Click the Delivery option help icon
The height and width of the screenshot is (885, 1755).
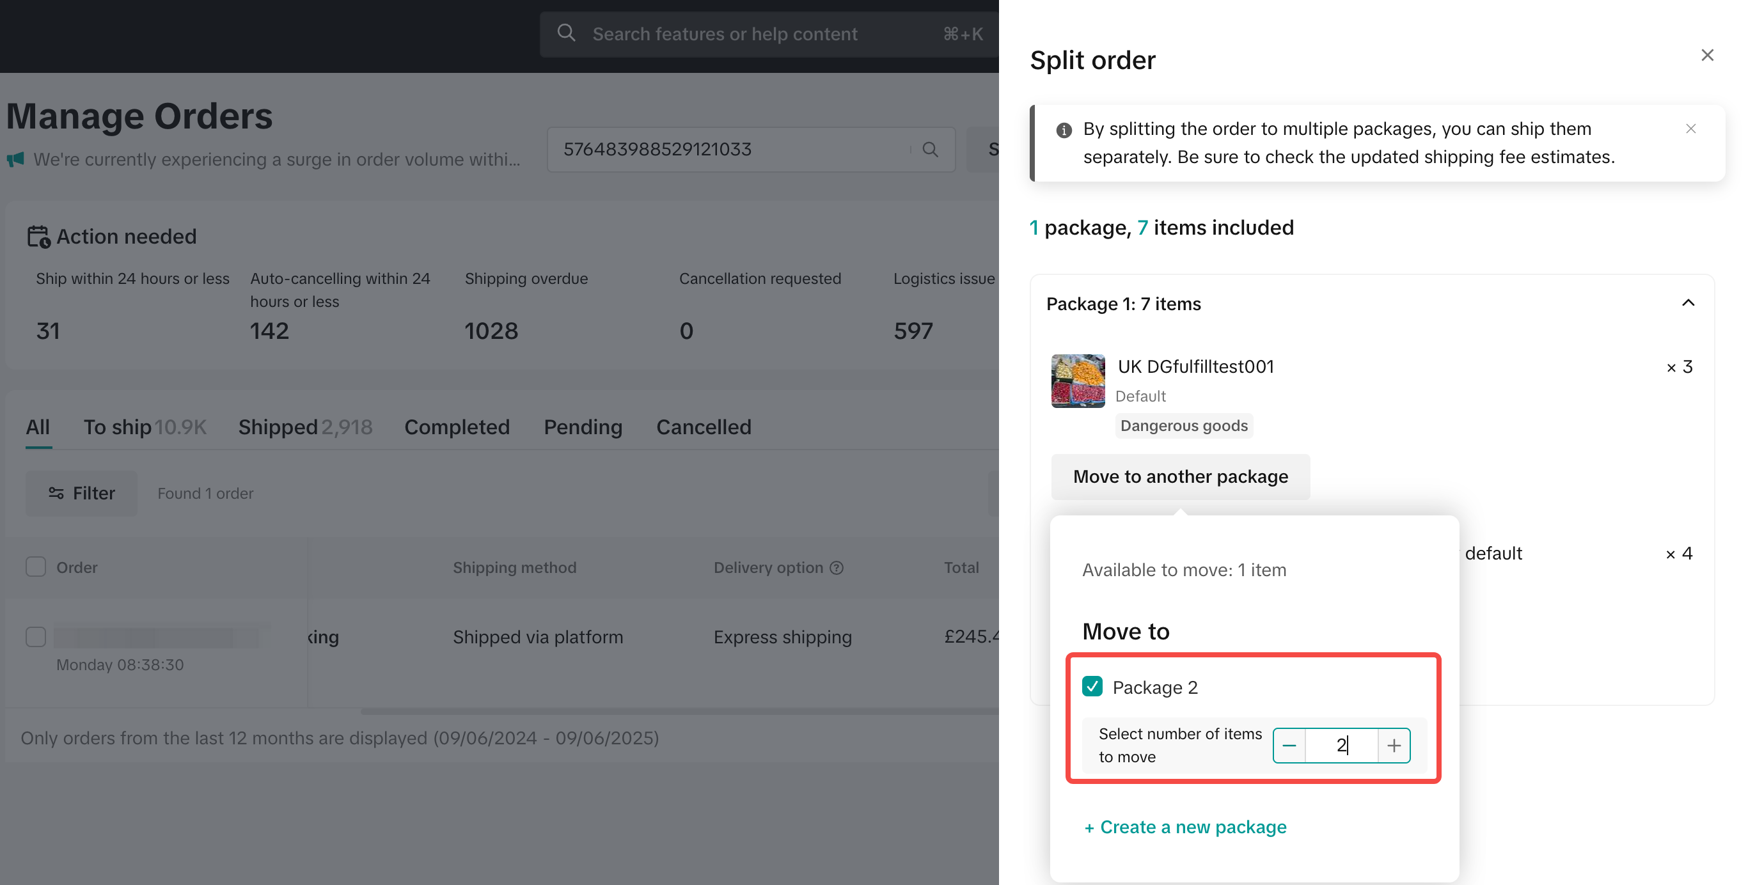pos(837,568)
